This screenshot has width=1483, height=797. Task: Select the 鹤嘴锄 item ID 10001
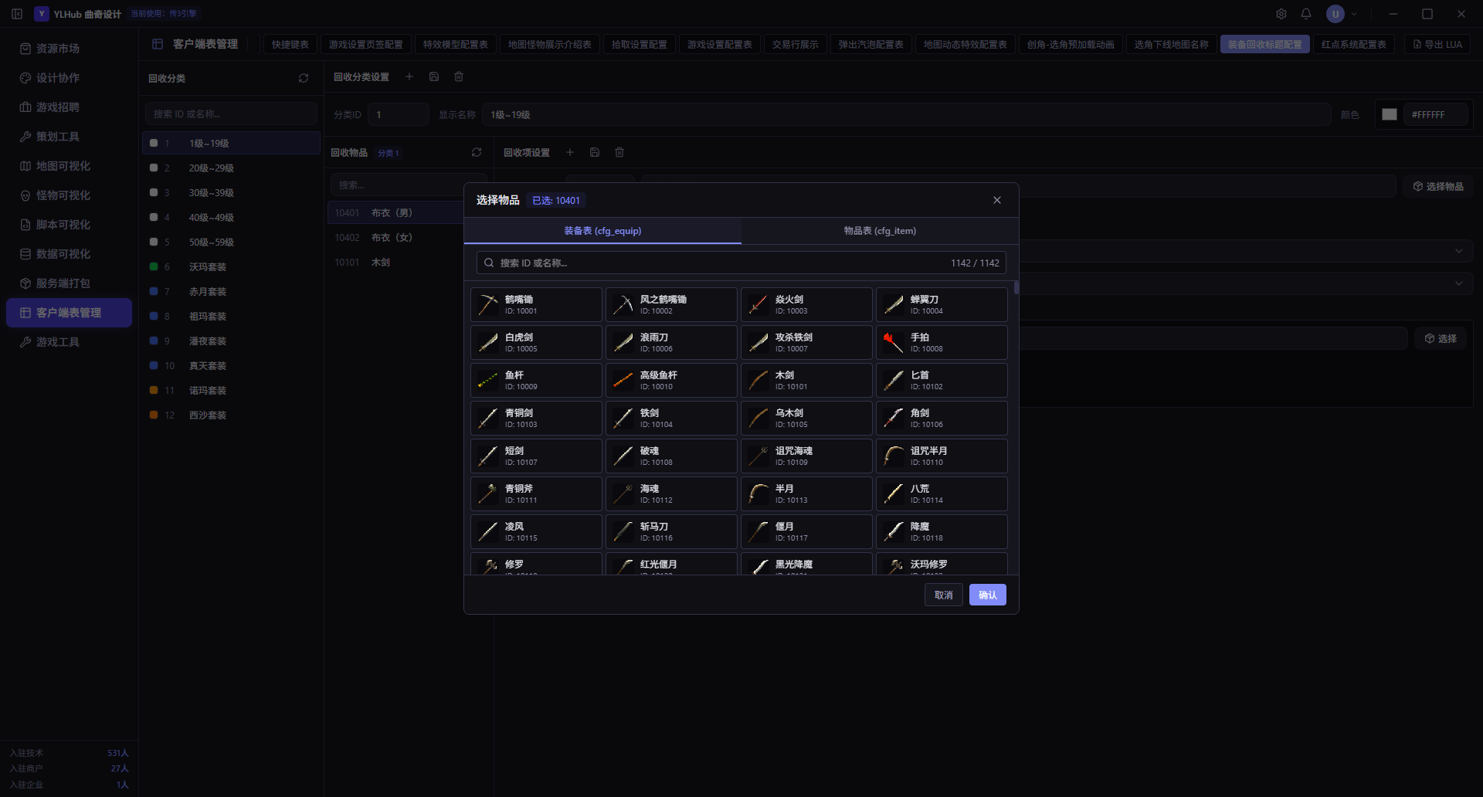click(x=536, y=304)
